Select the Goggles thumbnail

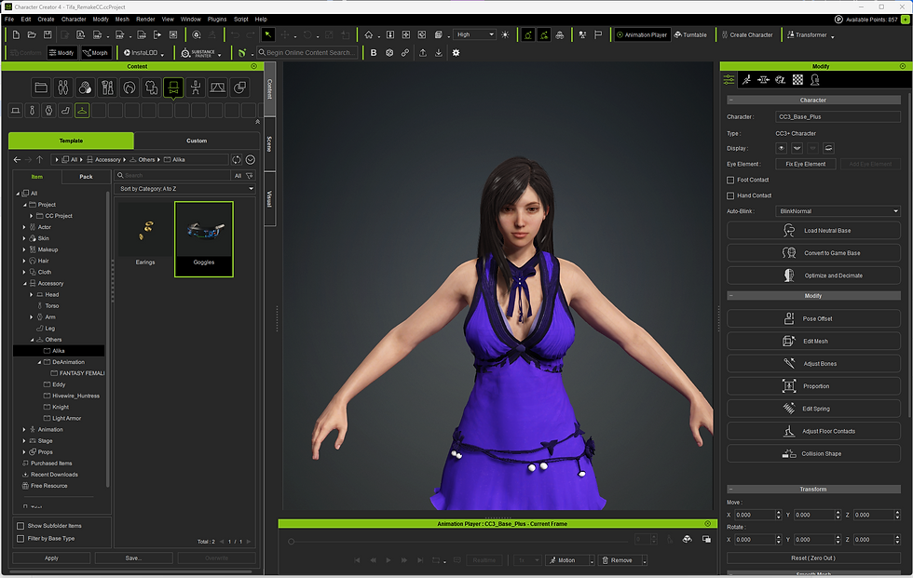(x=204, y=239)
